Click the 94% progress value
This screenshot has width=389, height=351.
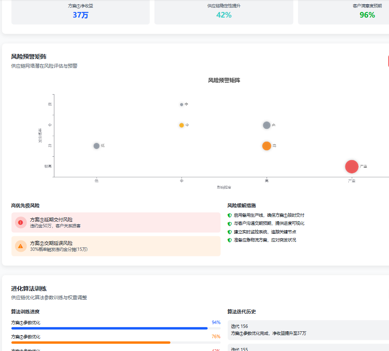[x=216, y=322]
